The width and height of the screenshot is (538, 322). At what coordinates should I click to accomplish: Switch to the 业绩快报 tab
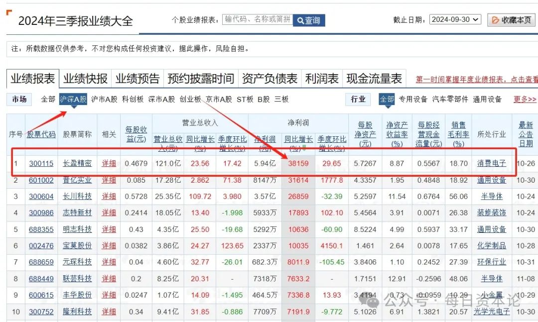(85, 79)
